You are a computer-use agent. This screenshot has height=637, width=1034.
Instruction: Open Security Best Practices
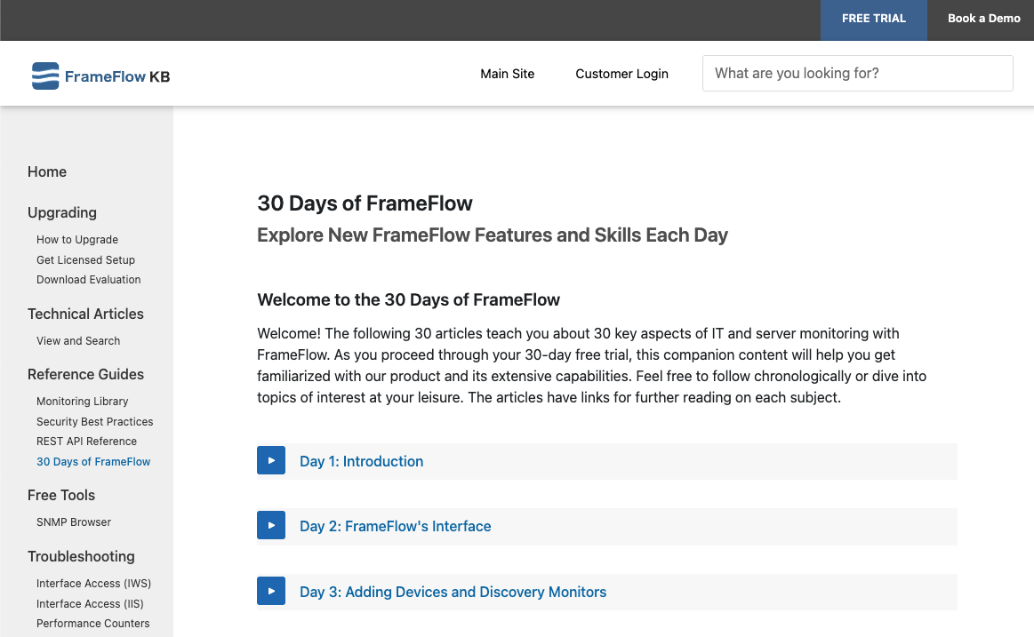coord(94,422)
